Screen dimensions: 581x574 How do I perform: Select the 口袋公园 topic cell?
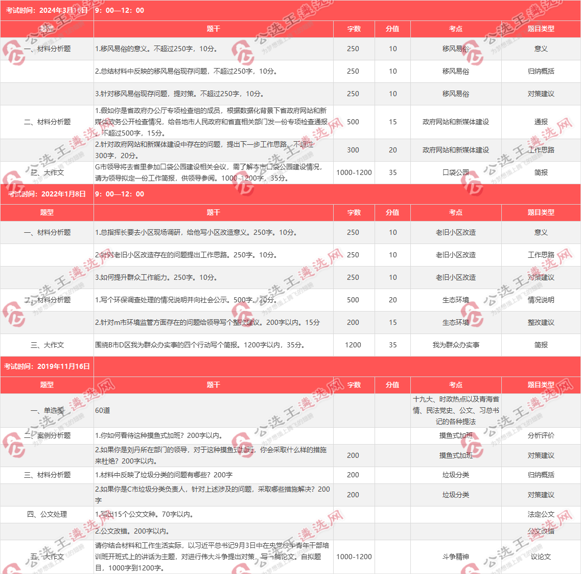[455, 173]
